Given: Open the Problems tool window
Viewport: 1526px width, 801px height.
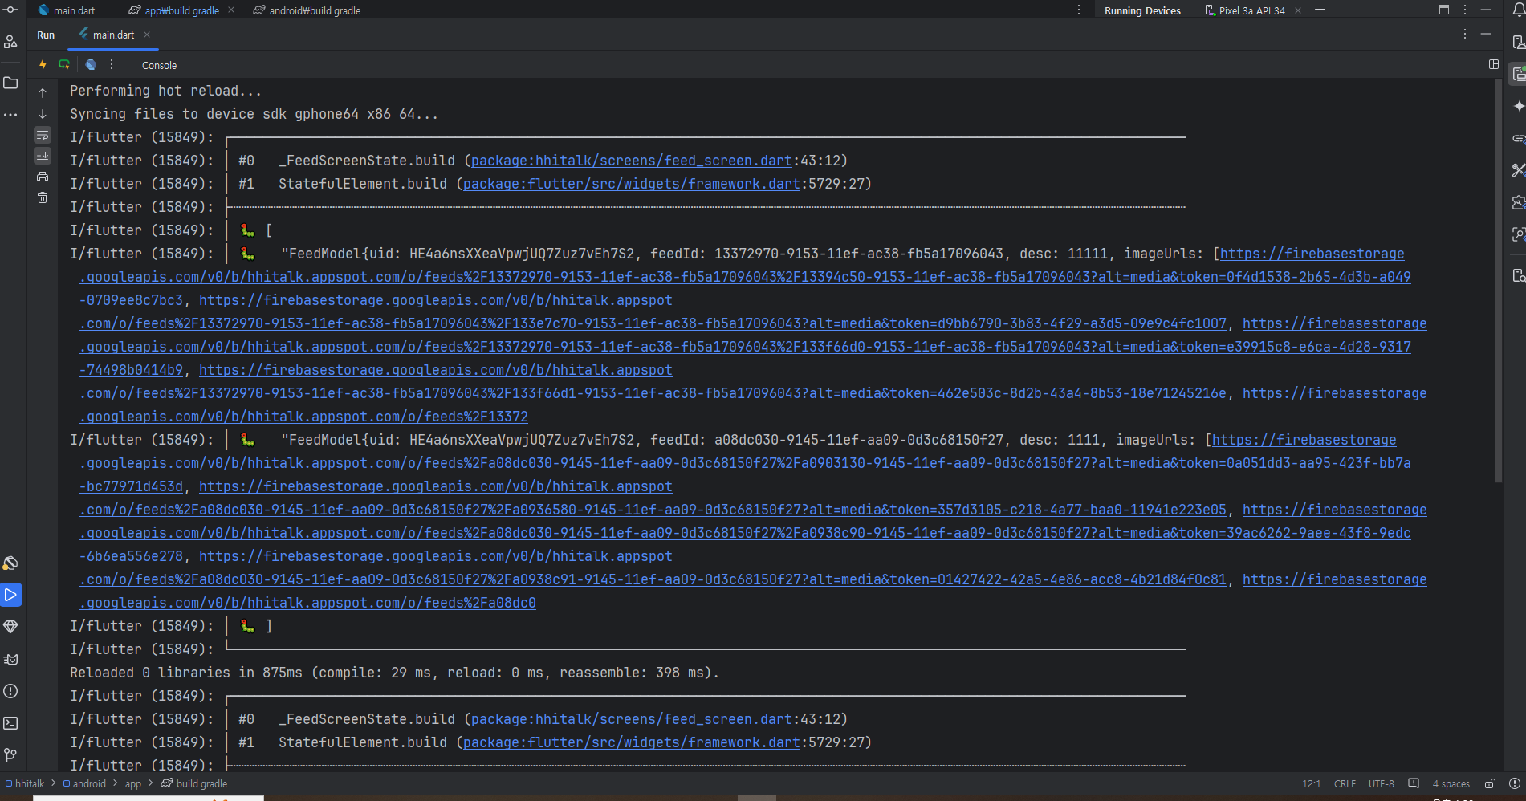Looking at the screenshot, I should [10, 691].
